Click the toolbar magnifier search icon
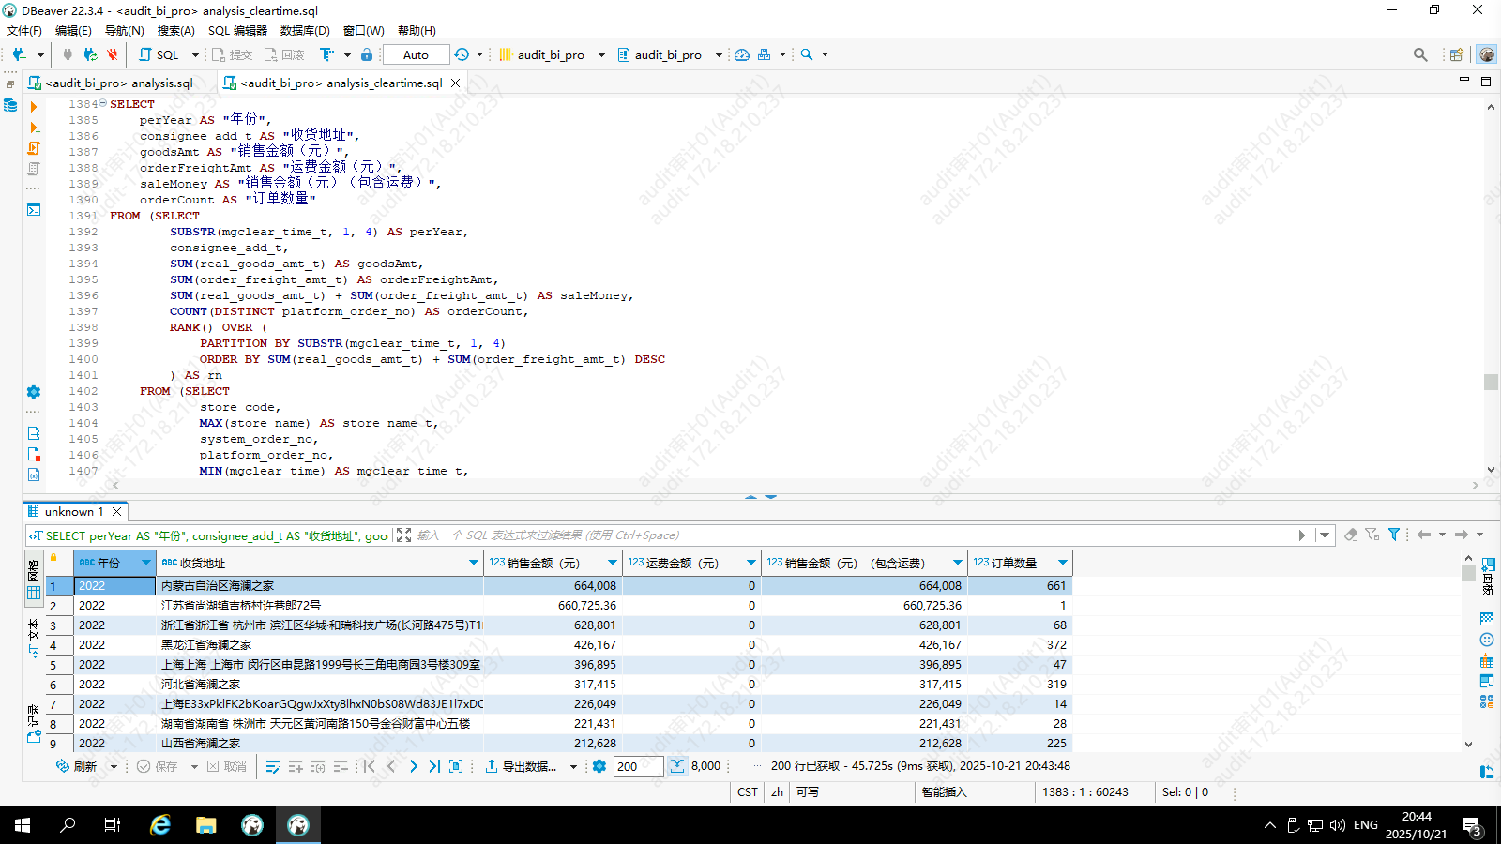Image resolution: width=1501 pixels, height=844 pixels. [x=807, y=54]
